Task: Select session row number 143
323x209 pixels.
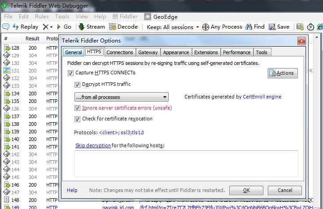Action: 15,162
